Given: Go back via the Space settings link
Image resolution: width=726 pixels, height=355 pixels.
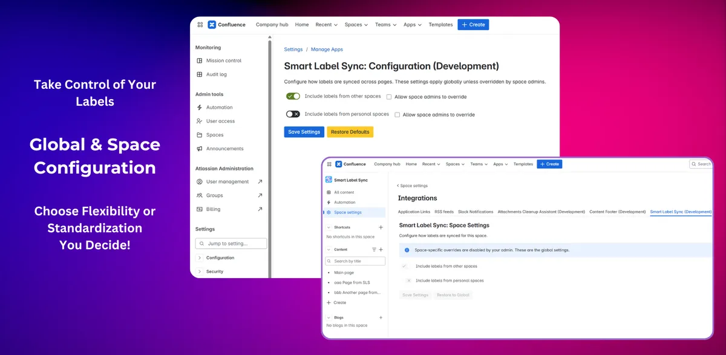Looking at the screenshot, I should [413, 186].
